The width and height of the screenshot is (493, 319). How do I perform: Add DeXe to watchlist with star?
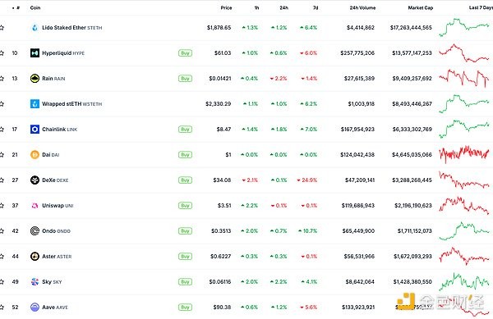coord(2,180)
